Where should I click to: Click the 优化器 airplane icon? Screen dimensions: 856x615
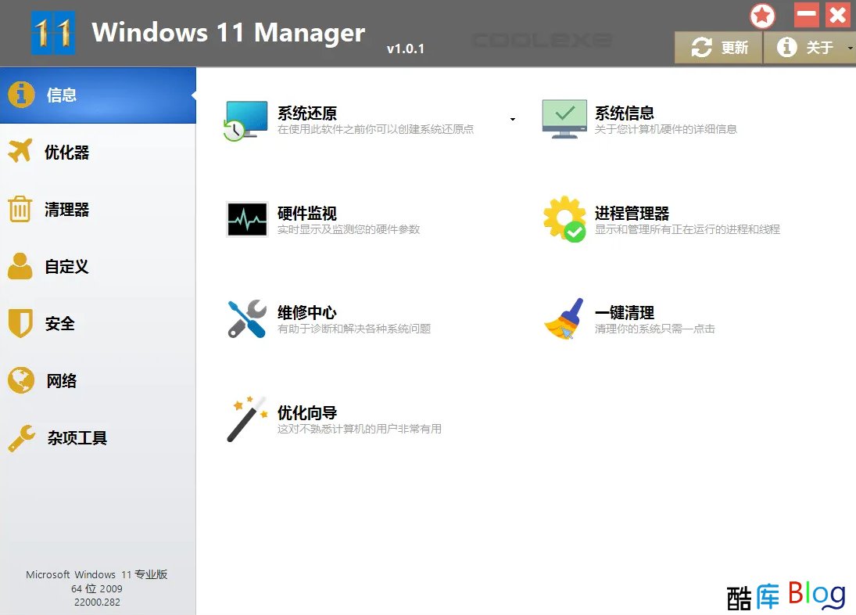tap(21, 151)
